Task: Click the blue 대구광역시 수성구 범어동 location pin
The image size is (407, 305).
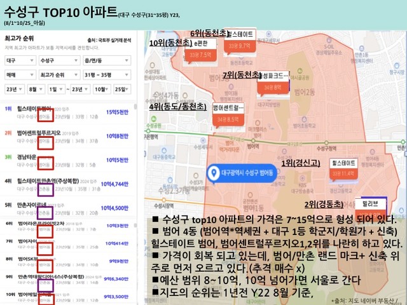Action: [242, 173]
